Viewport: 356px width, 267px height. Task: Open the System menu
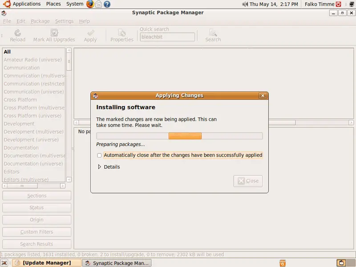pos(75,4)
